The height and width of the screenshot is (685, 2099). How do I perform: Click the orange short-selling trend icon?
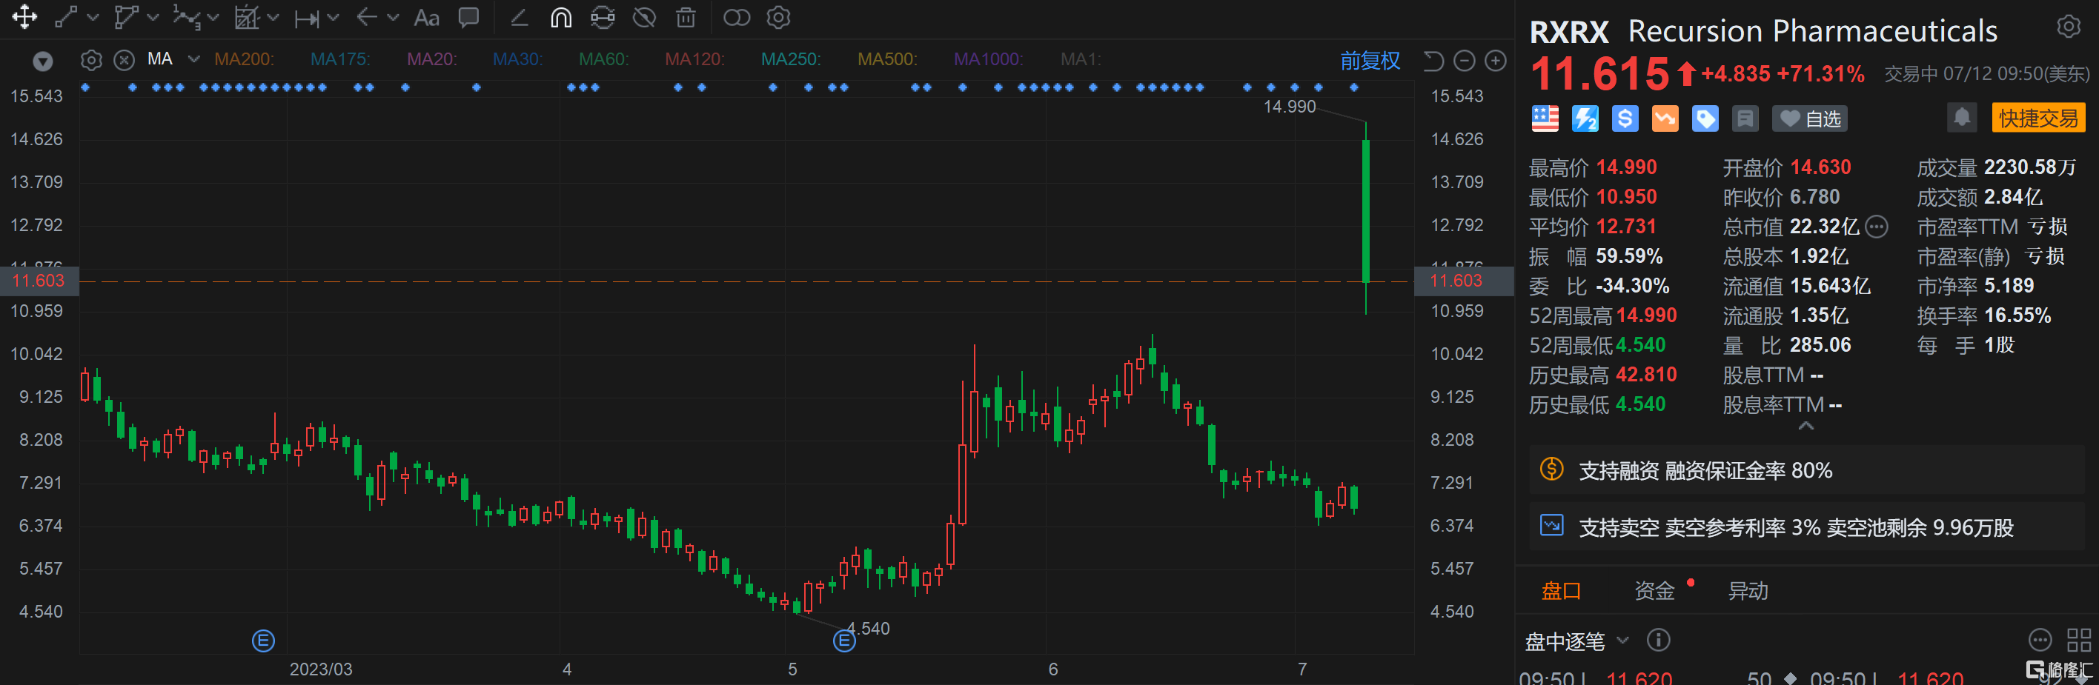pos(1665,119)
